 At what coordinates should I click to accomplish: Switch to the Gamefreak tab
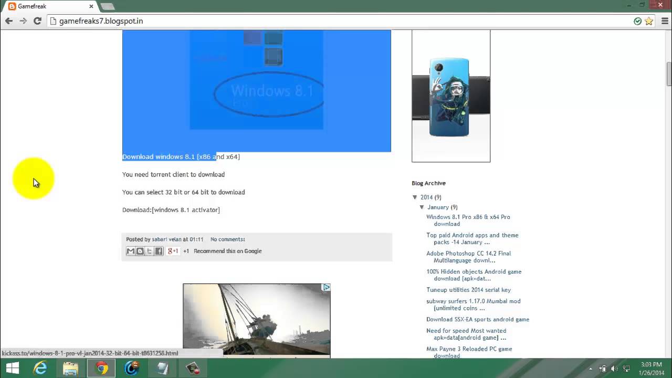(50, 6)
